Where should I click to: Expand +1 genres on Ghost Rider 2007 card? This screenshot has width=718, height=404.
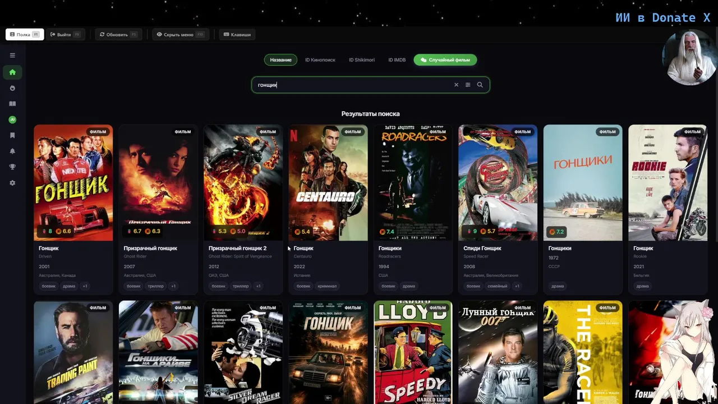click(x=173, y=286)
